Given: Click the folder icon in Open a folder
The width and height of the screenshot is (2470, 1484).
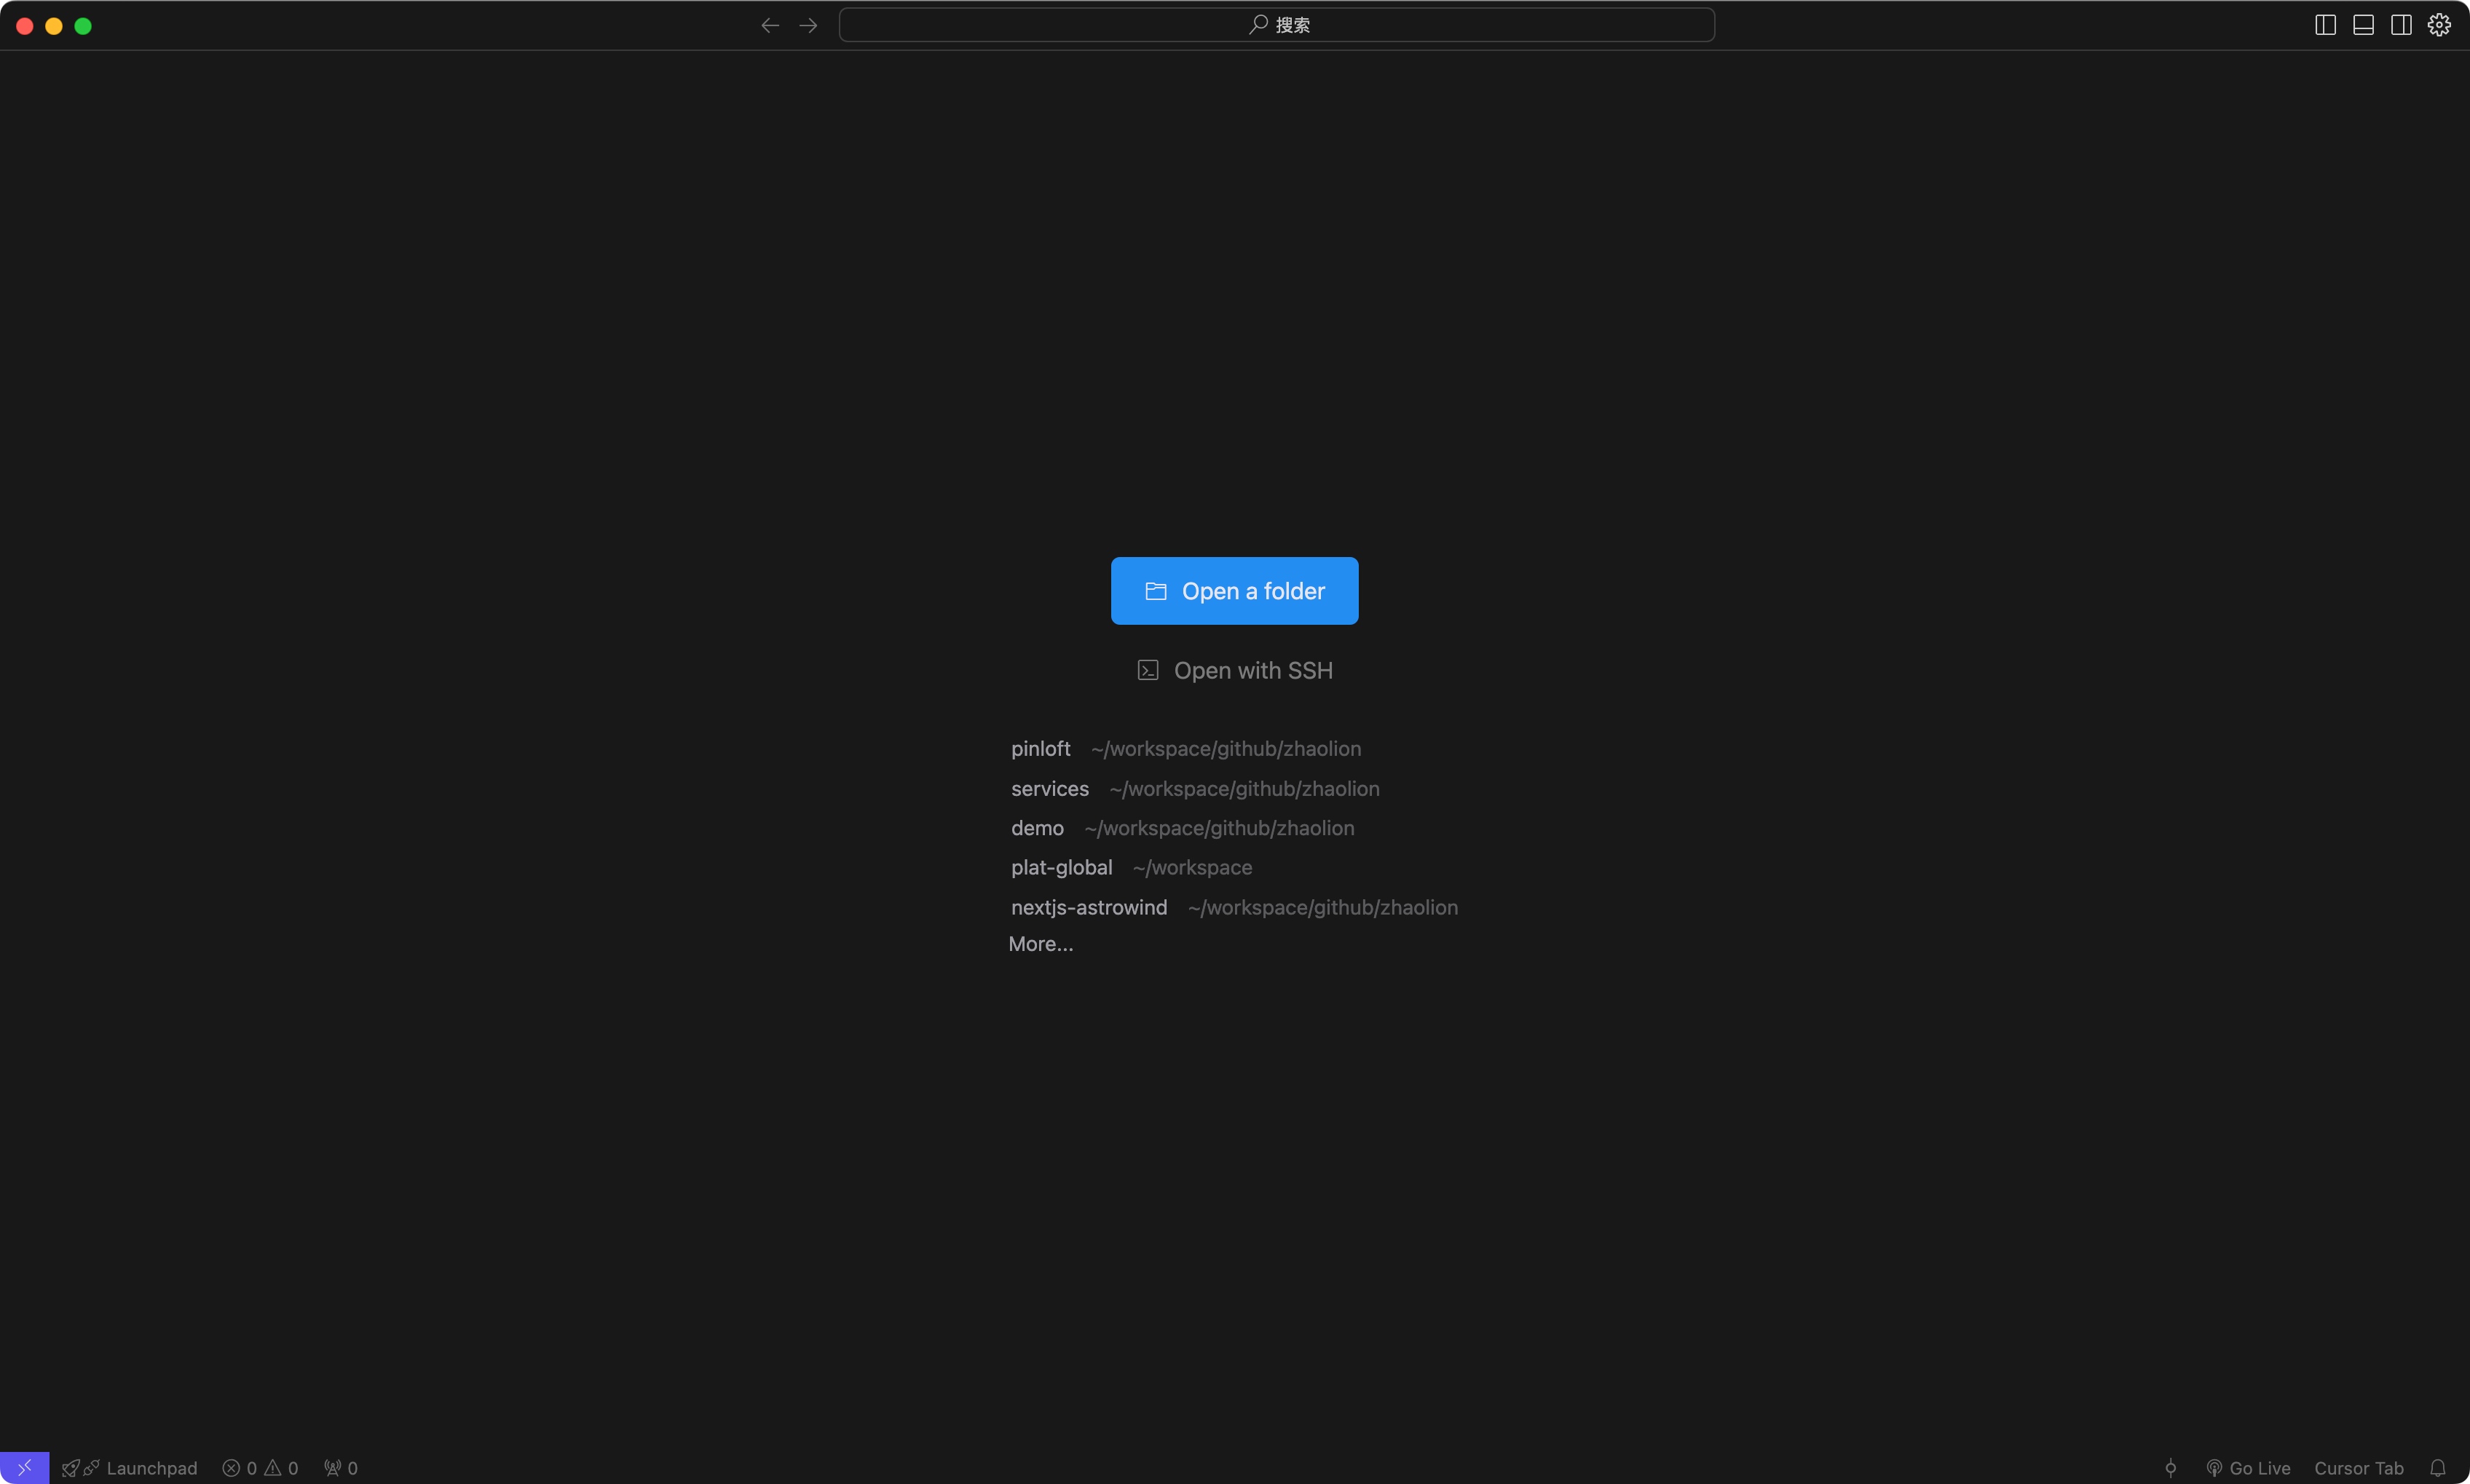Looking at the screenshot, I should point(1156,591).
